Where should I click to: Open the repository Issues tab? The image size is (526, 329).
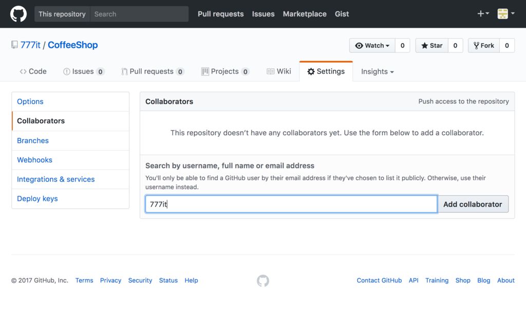84,71
